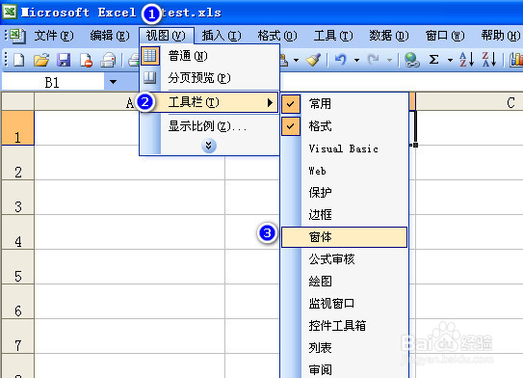Open the 工具(T) menu

pyautogui.click(x=333, y=36)
